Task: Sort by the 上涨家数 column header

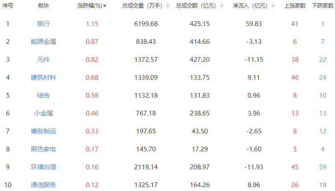Action: [294, 6]
